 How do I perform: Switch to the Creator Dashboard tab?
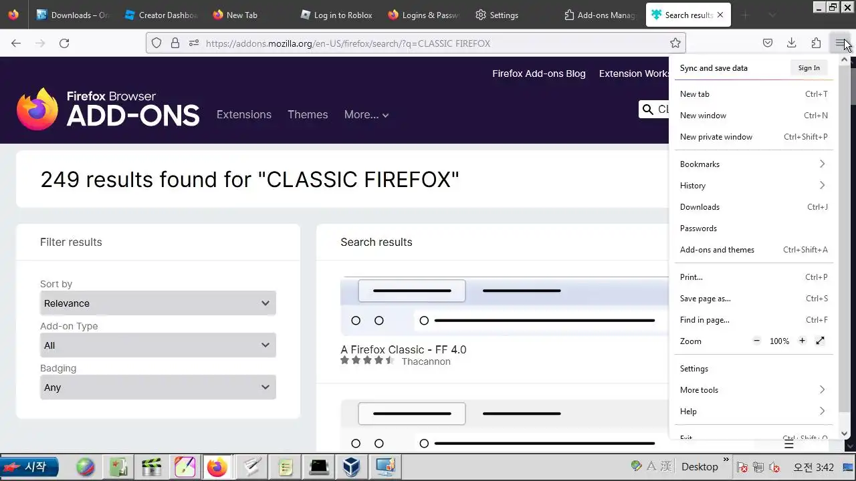[160, 15]
